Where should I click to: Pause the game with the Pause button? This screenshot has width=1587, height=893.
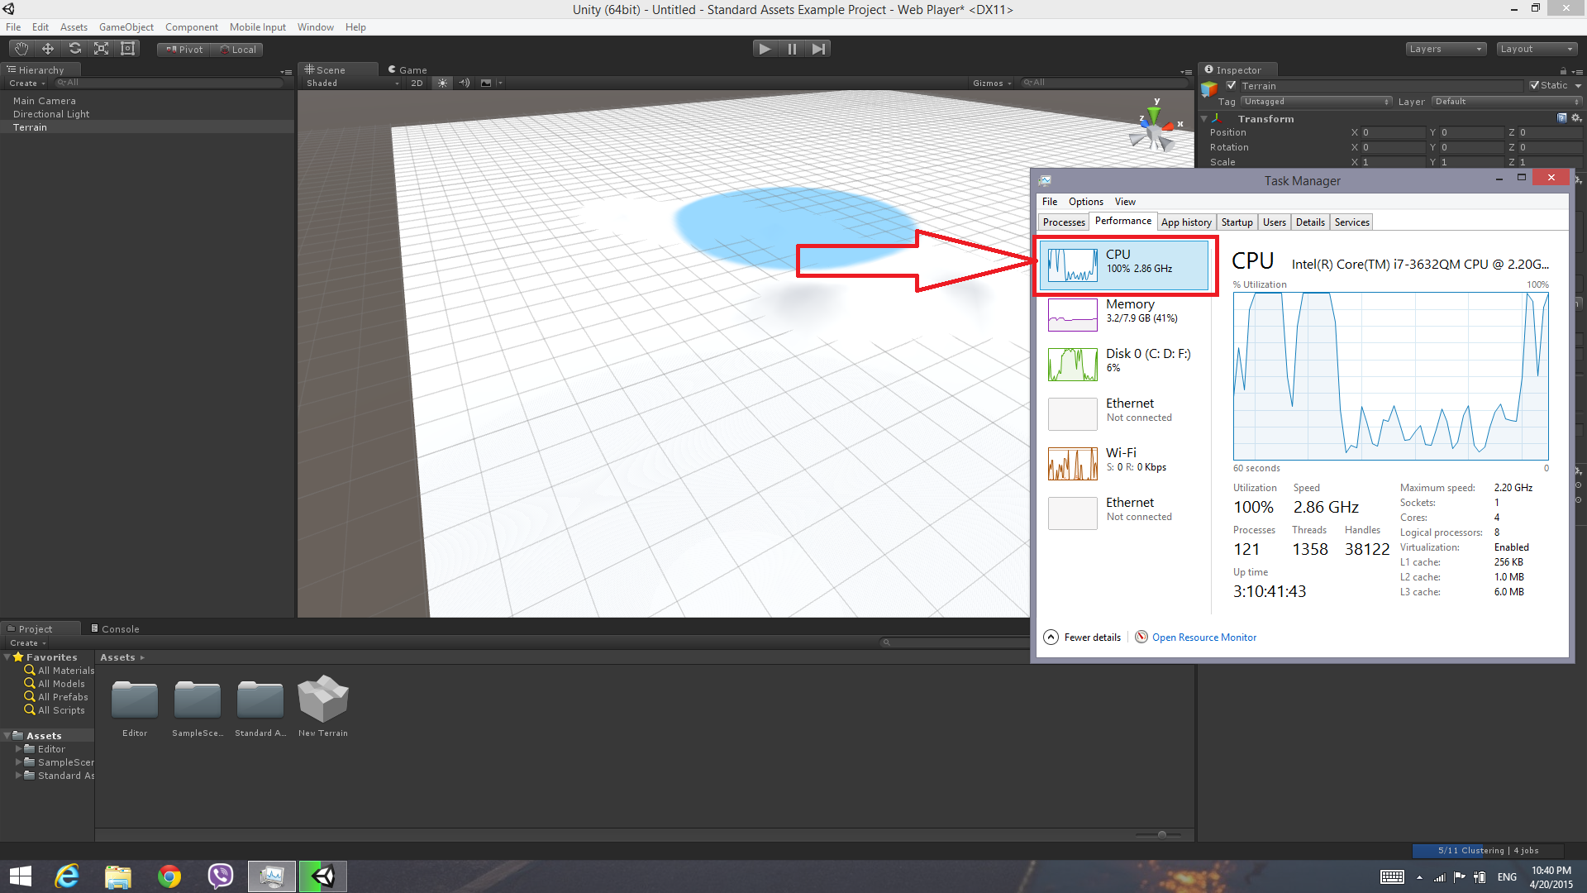791,48
